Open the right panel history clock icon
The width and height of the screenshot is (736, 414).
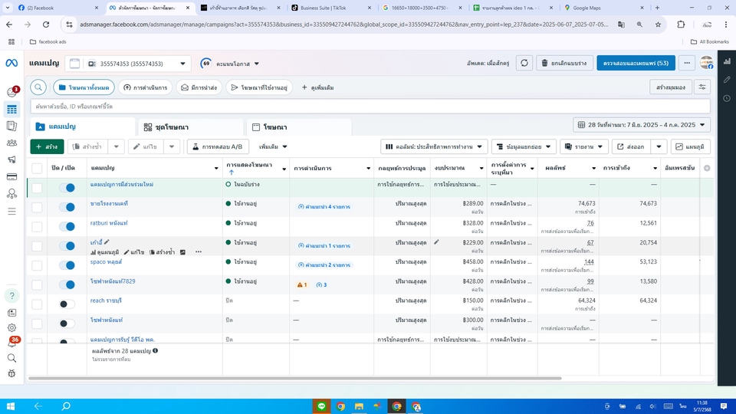tap(727, 99)
